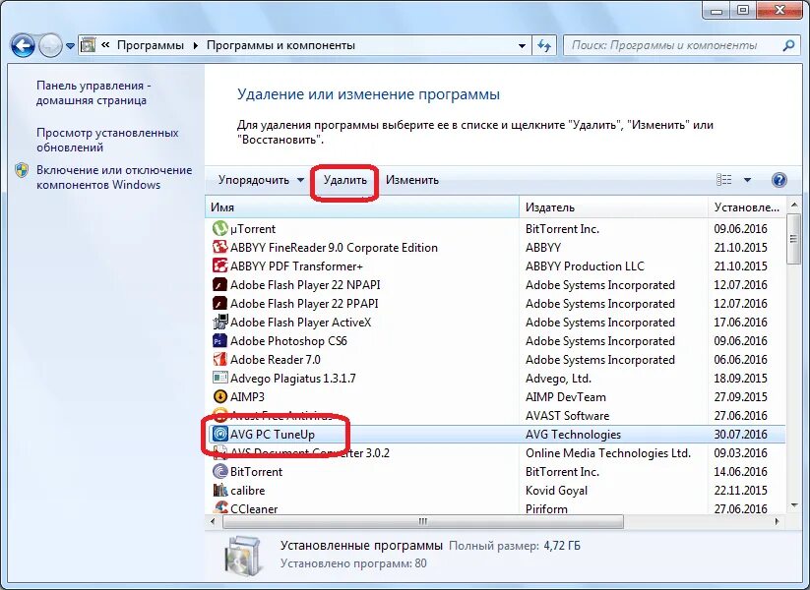Click install date 22.11.2015

coord(740,491)
